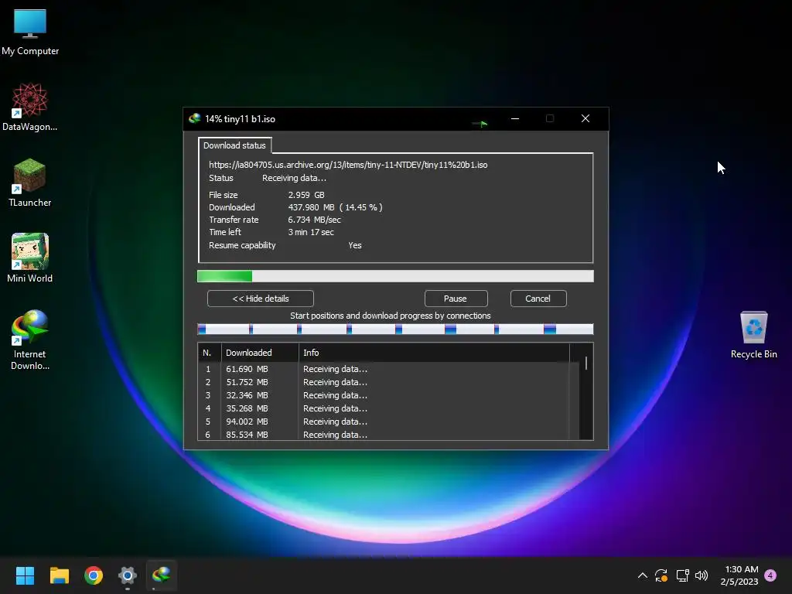
Task: Open the network tray icon
Action: coord(682,575)
